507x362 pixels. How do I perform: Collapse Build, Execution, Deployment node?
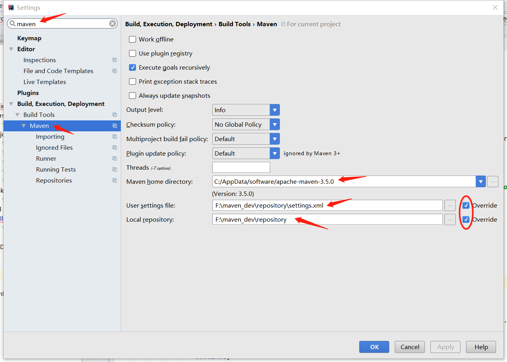click(11, 104)
